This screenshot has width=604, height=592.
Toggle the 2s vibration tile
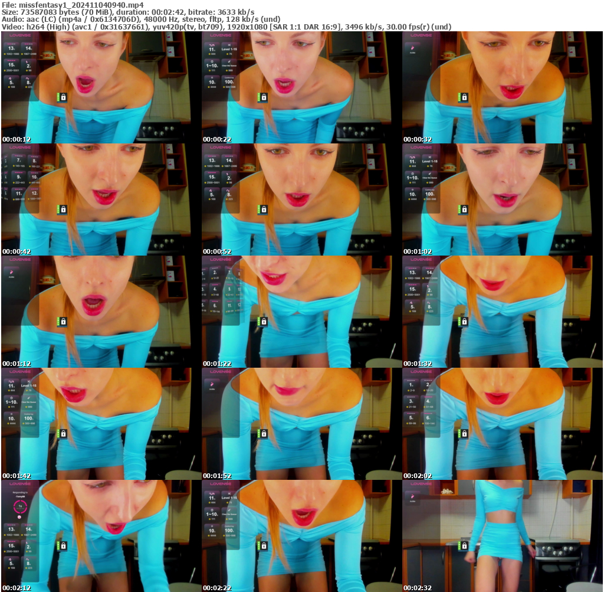click(x=27, y=66)
